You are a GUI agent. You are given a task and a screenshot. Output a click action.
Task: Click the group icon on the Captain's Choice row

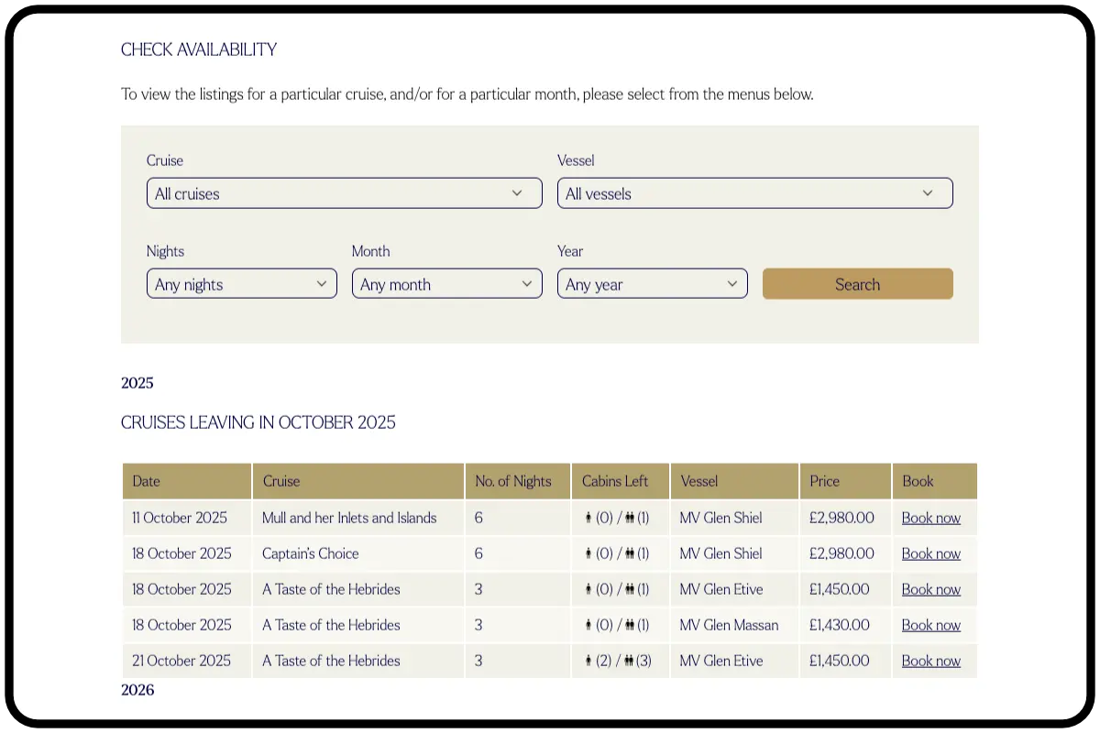(x=630, y=553)
